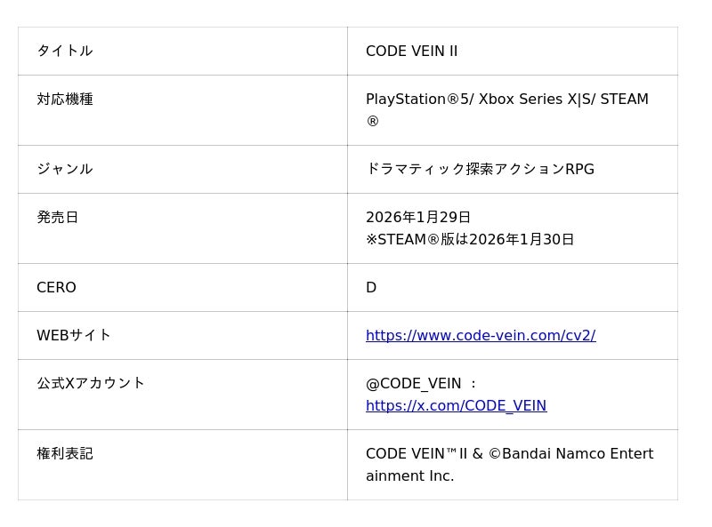Screen dimensions: 712x527
Task: Click the 公式Xアカウント row label
Action: (x=91, y=383)
